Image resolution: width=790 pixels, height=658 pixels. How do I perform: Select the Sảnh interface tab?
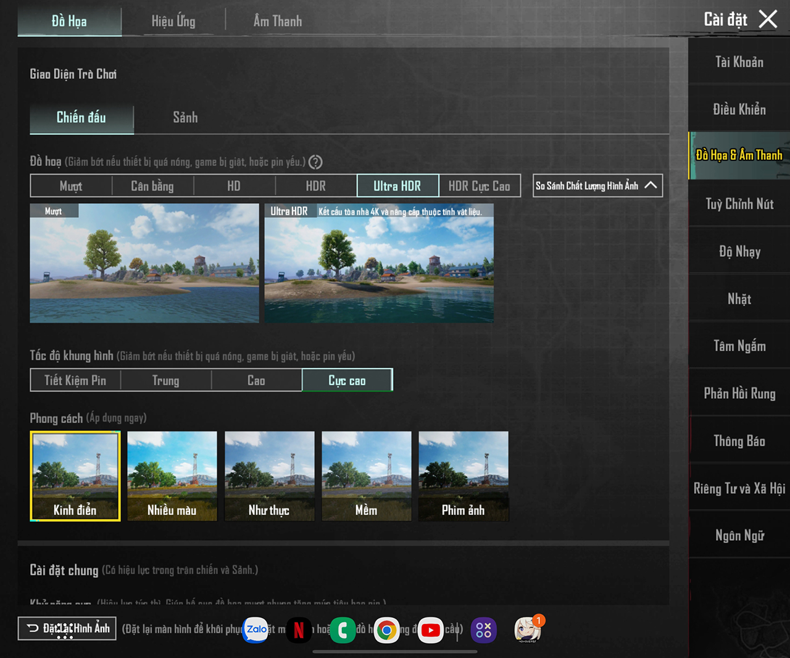point(185,118)
